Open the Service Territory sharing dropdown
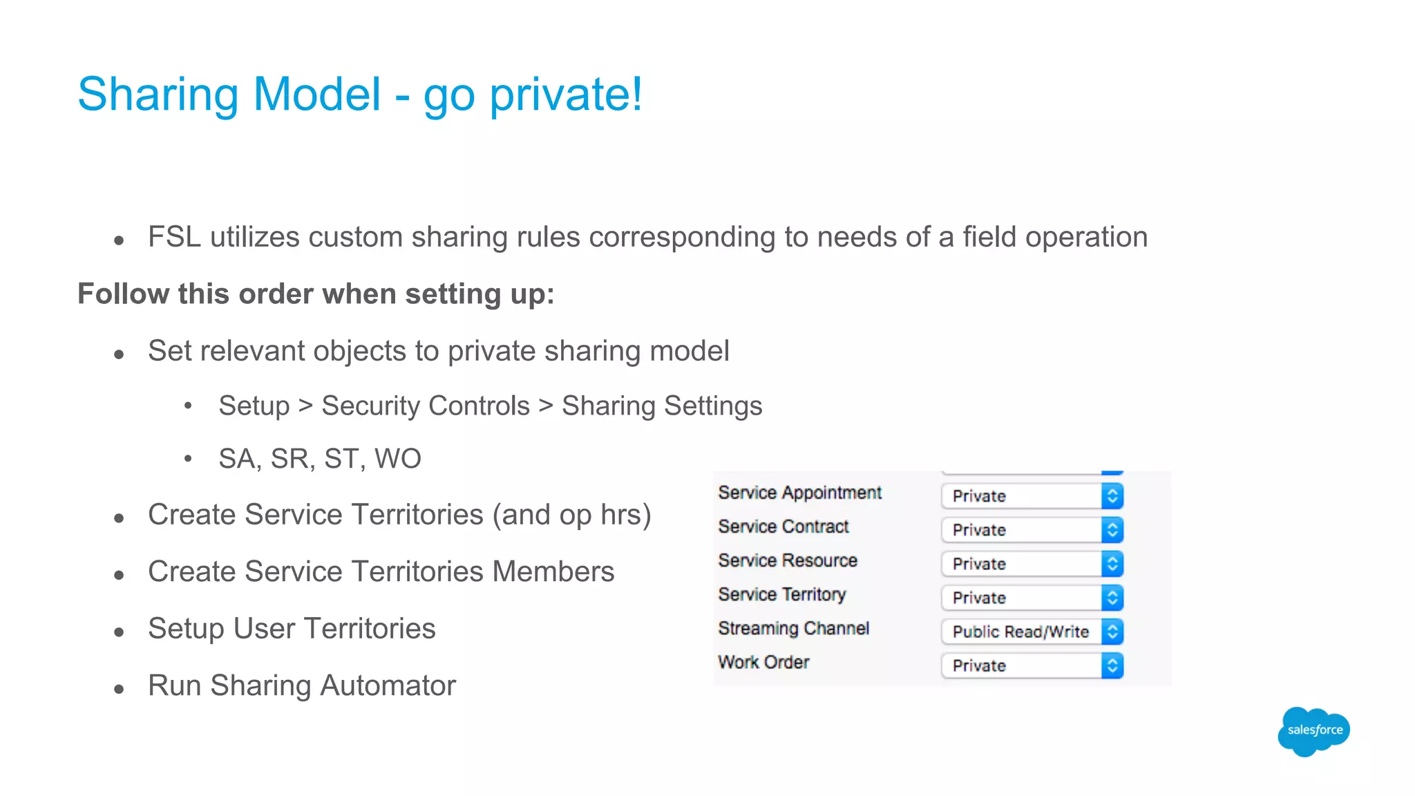1415x796 pixels. pyautogui.click(x=1032, y=598)
